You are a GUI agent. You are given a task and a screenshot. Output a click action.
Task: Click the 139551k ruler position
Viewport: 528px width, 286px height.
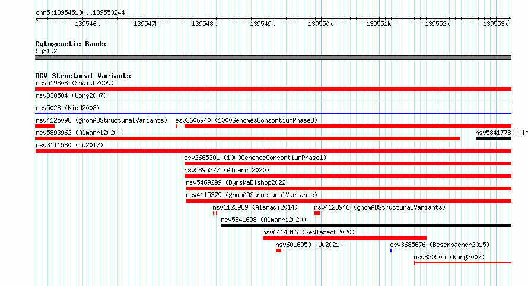coord(379,24)
